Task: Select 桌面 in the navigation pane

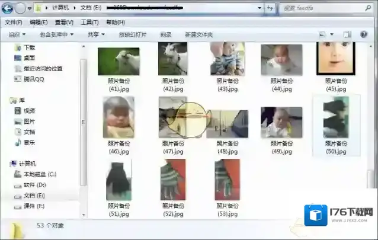Action: [25, 58]
